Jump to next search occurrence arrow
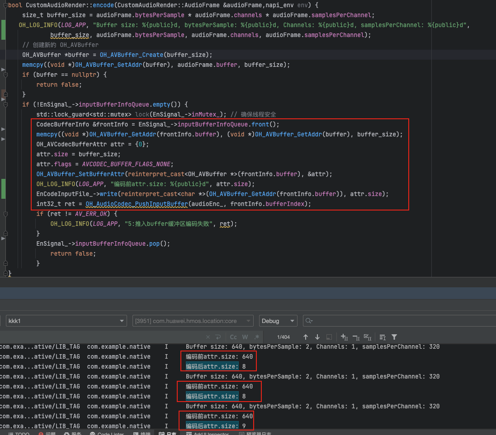 pos(317,337)
